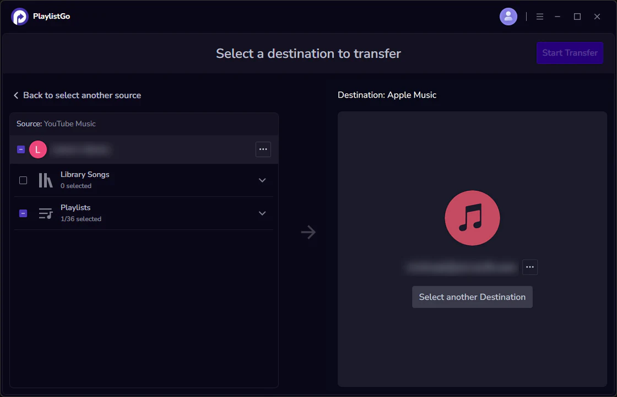Open the hamburger menu in title bar
617x397 pixels.
(x=540, y=17)
